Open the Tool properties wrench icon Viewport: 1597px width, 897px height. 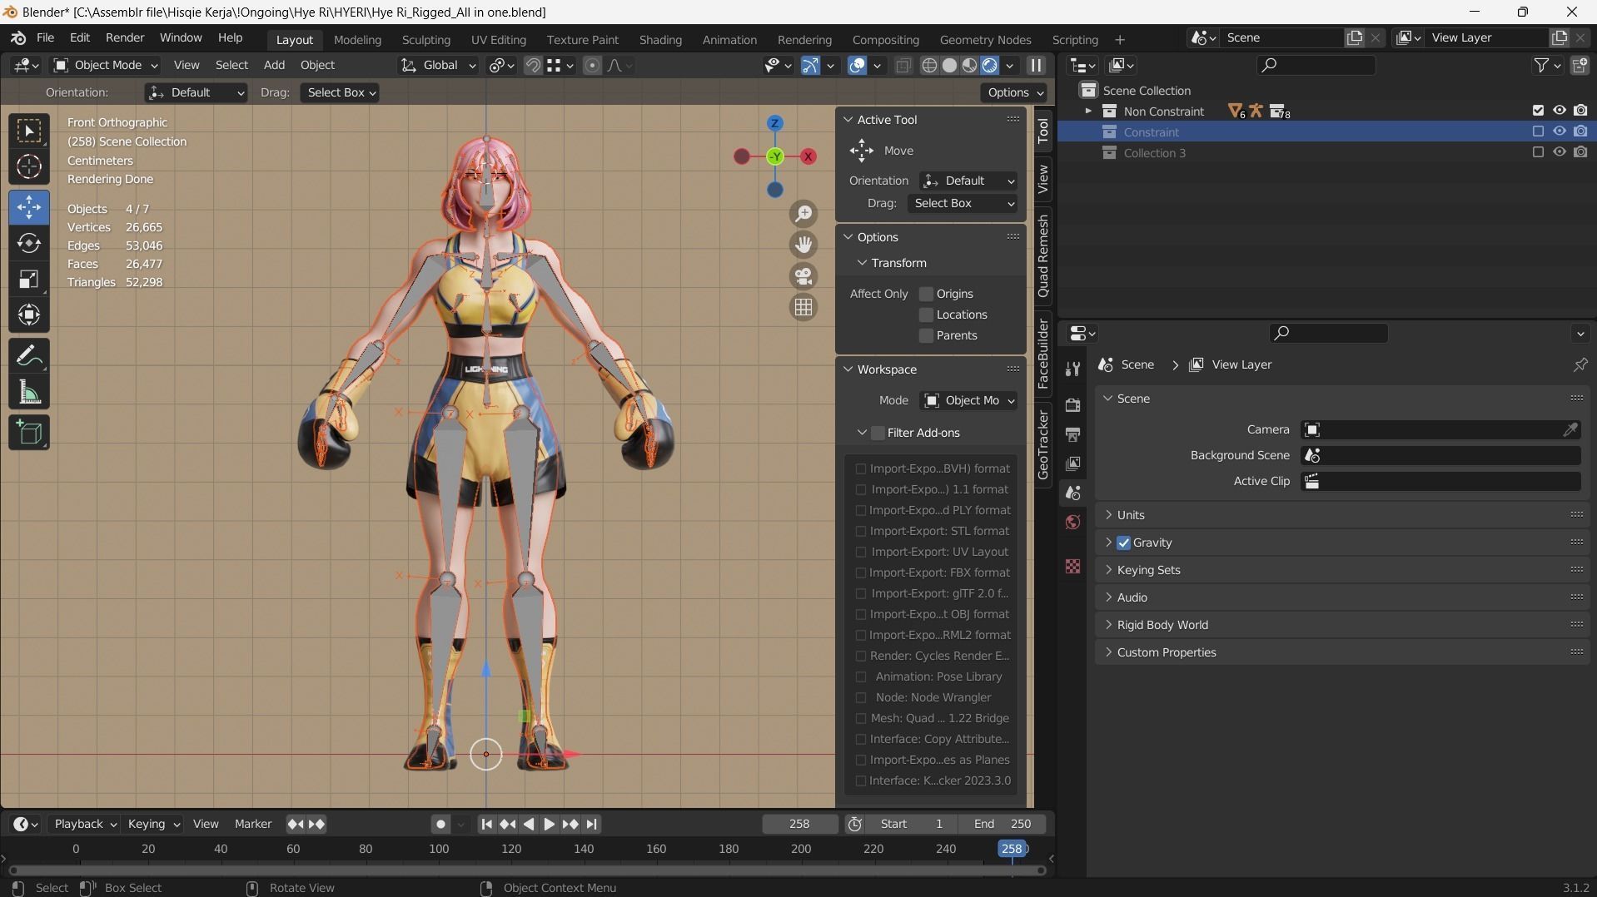(x=1072, y=369)
